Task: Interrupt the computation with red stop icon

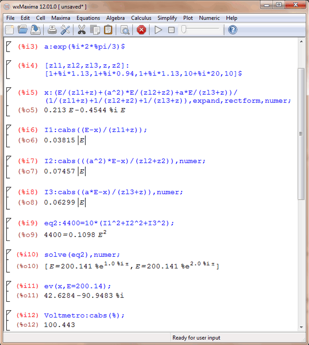Action: (x=141, y=30)
